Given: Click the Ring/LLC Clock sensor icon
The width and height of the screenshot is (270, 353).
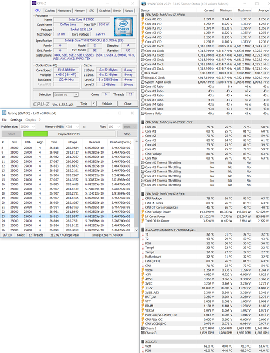Looking at the screenshot, I should 143,78.
